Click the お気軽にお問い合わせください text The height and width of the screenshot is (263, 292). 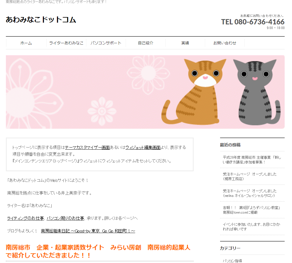[262, 16]
